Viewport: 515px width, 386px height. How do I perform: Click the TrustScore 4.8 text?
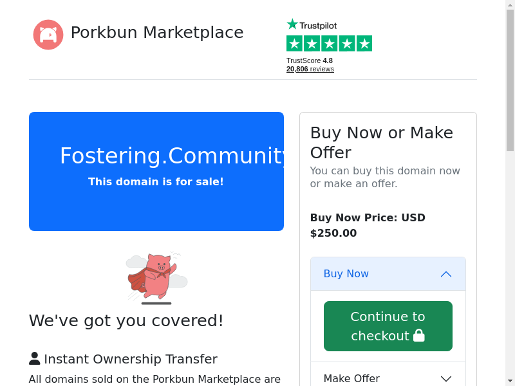point(310,60)
